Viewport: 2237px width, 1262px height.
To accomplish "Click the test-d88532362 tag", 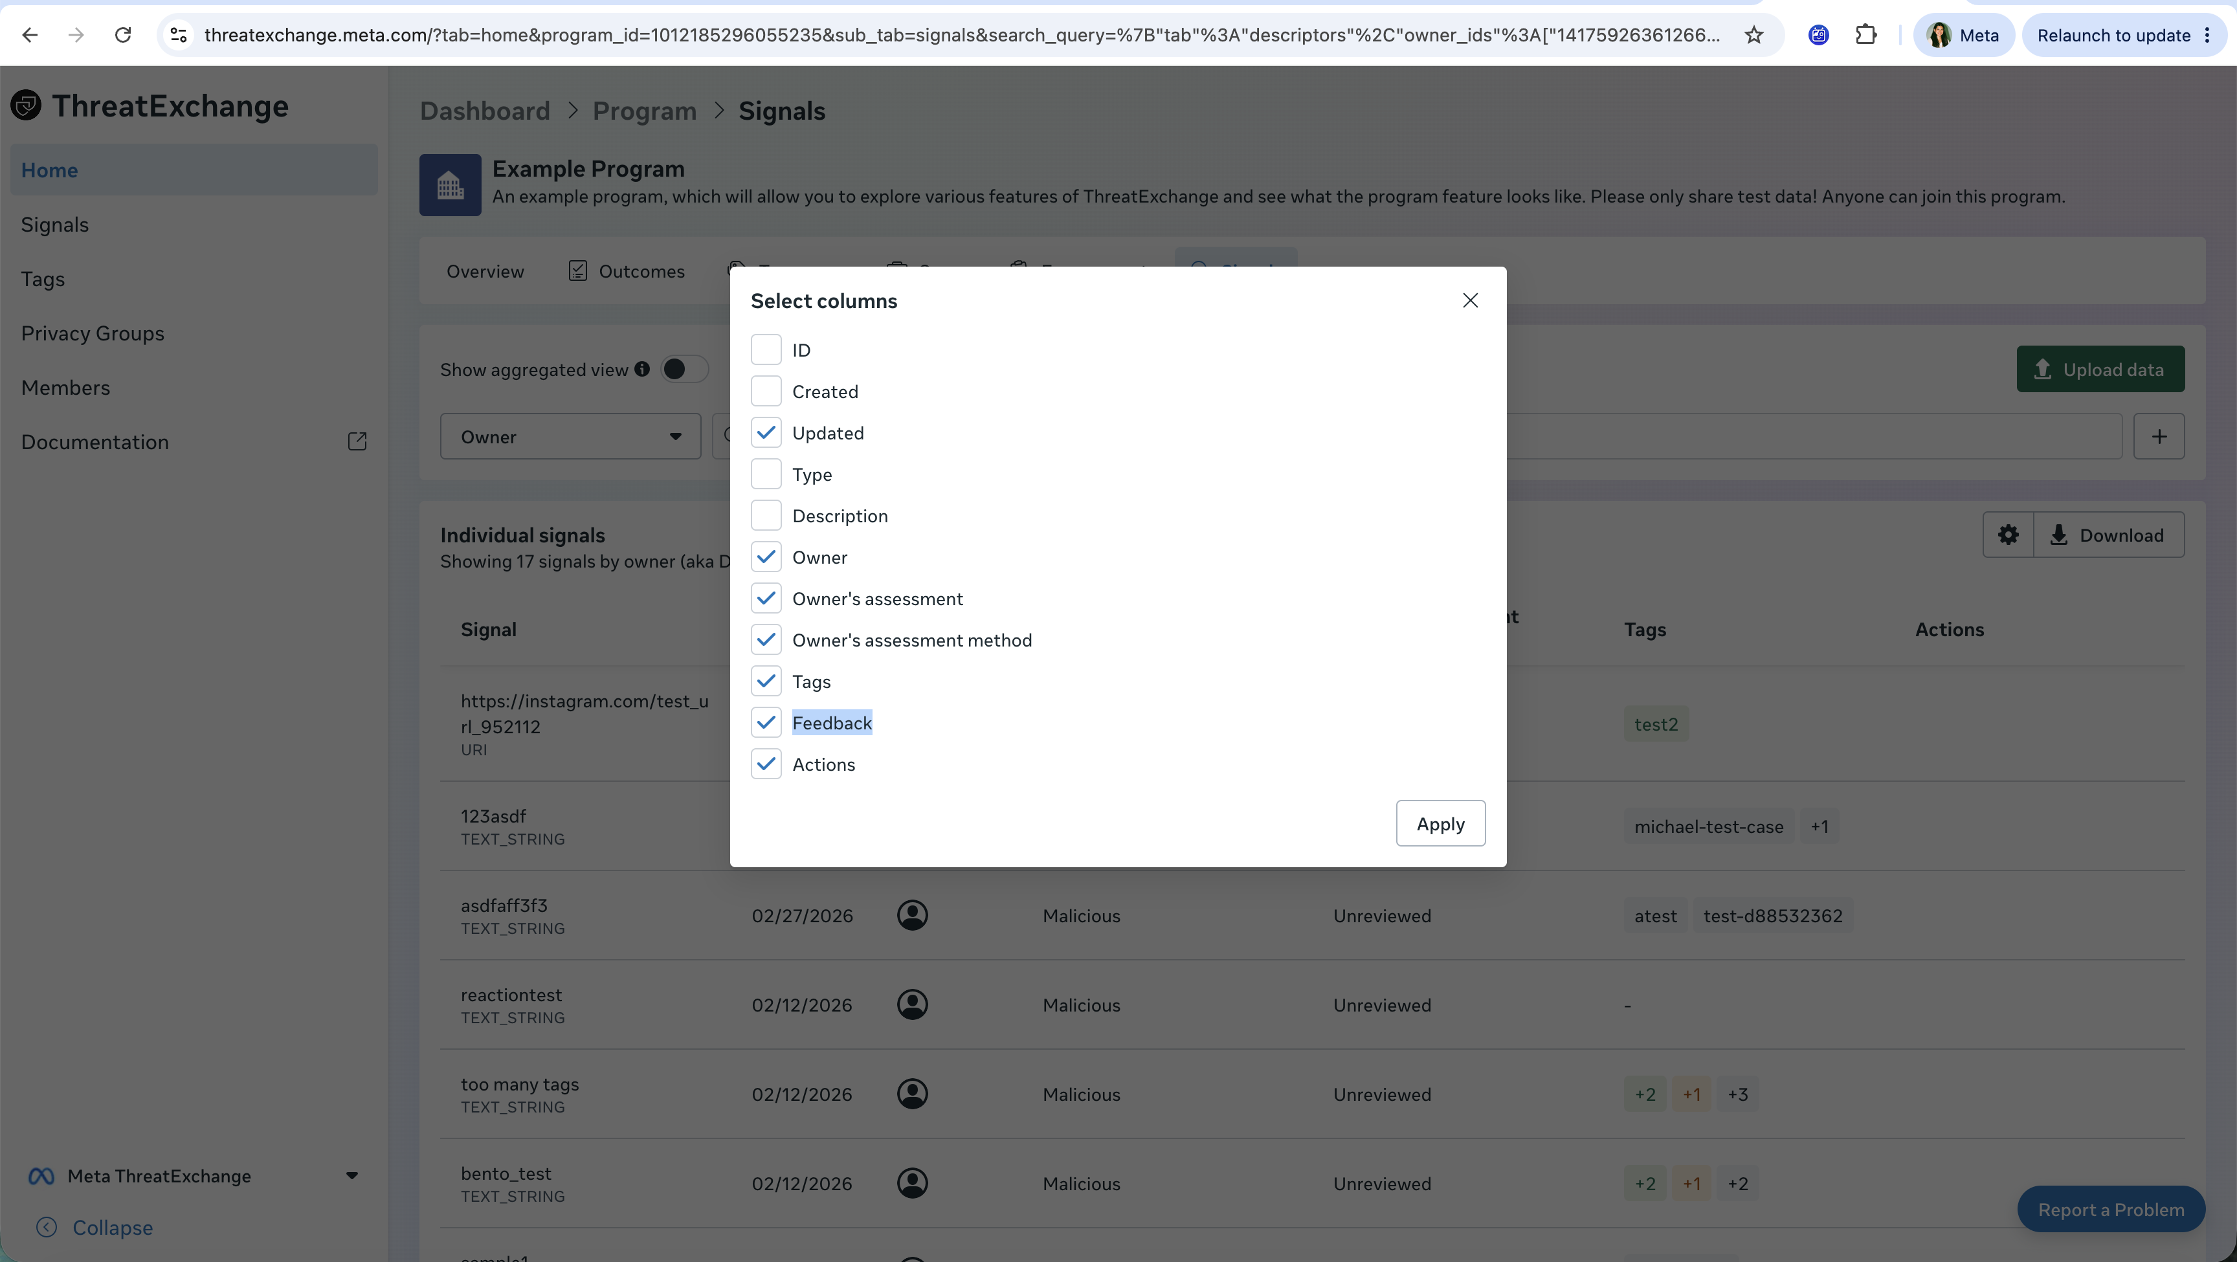I will coord(1772,916).
